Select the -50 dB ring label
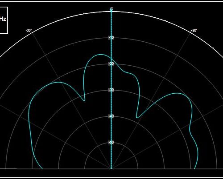The height and width of the screenshot is (179, 223). 111,142
